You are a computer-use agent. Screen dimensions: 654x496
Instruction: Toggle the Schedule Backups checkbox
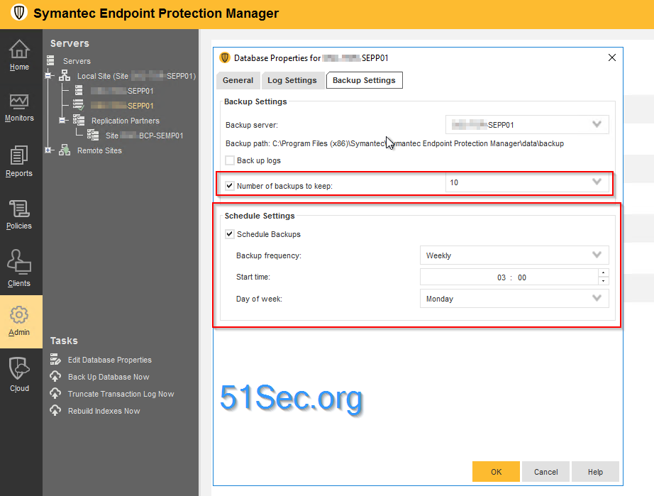229,234
